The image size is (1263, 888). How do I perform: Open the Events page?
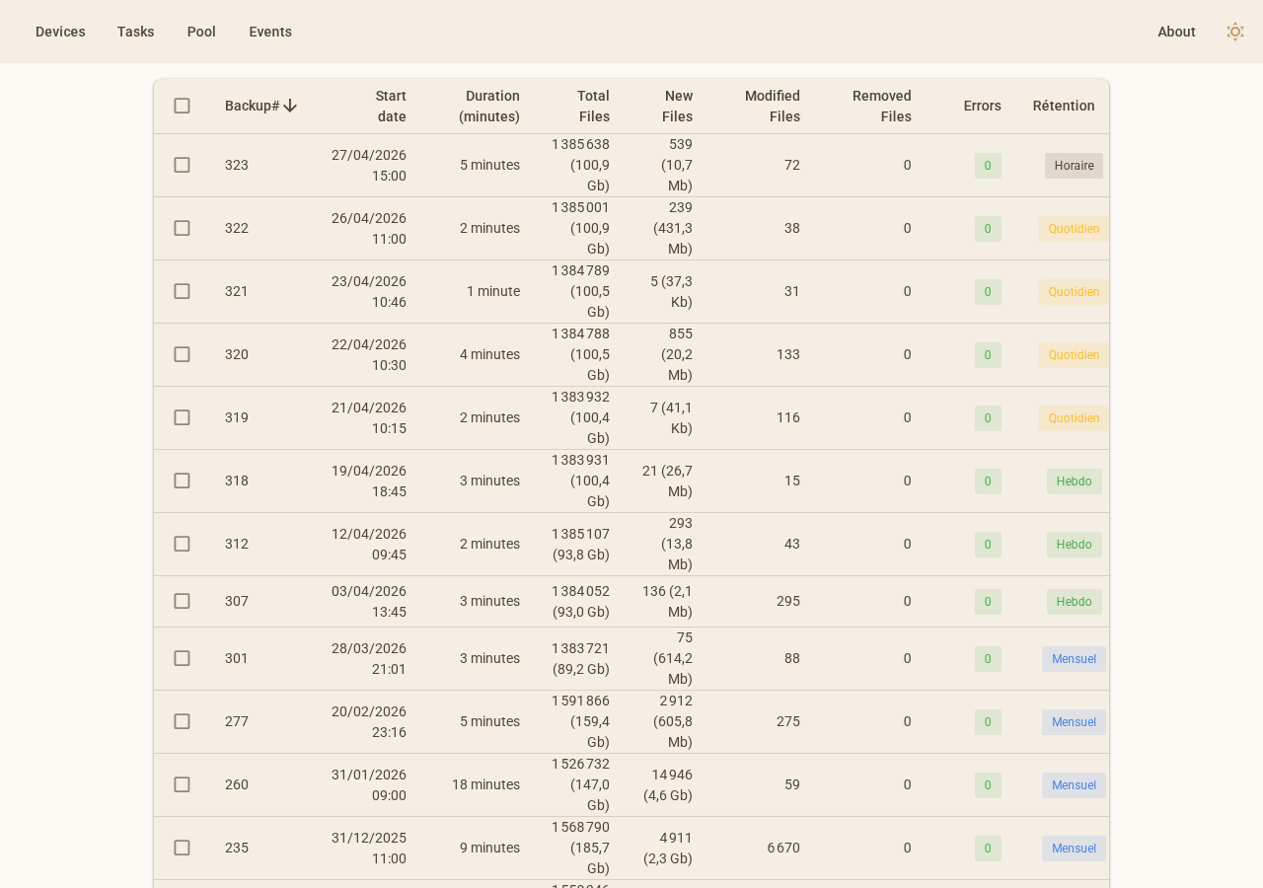[x=270, y=32]
